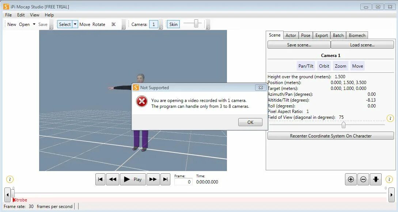The height and width of the screenshot is (212, 398).
Task: Step timeline right with arrow button
Action: coord(391,195)
